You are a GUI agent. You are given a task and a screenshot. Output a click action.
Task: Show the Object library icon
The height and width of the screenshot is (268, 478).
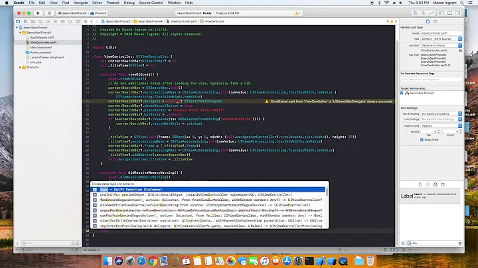tap(436, 184)
